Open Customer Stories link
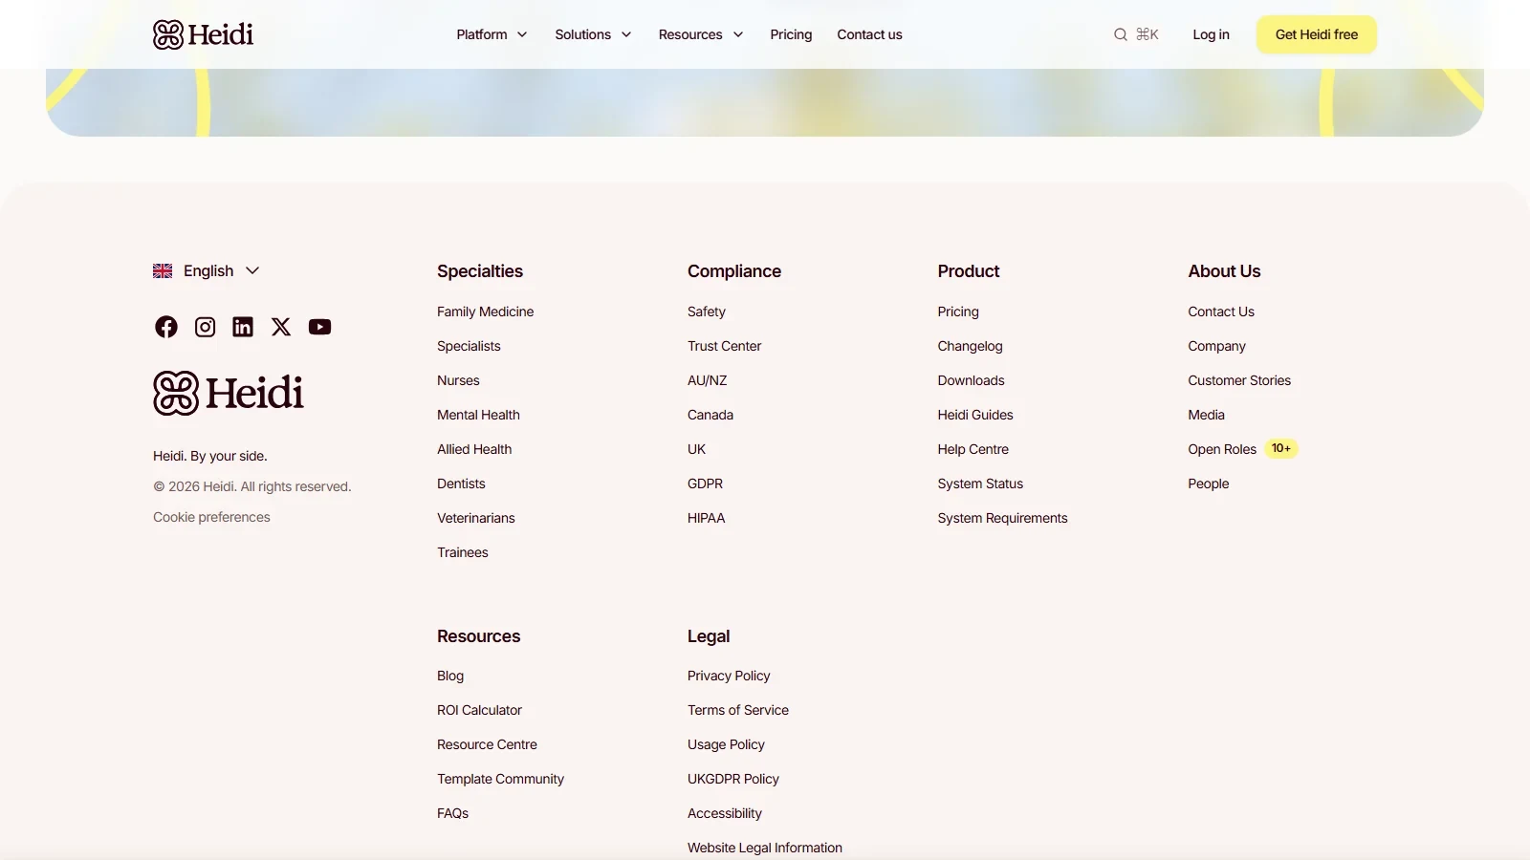This screenshot has width=1530, height=860. [x=1238, y=380]
